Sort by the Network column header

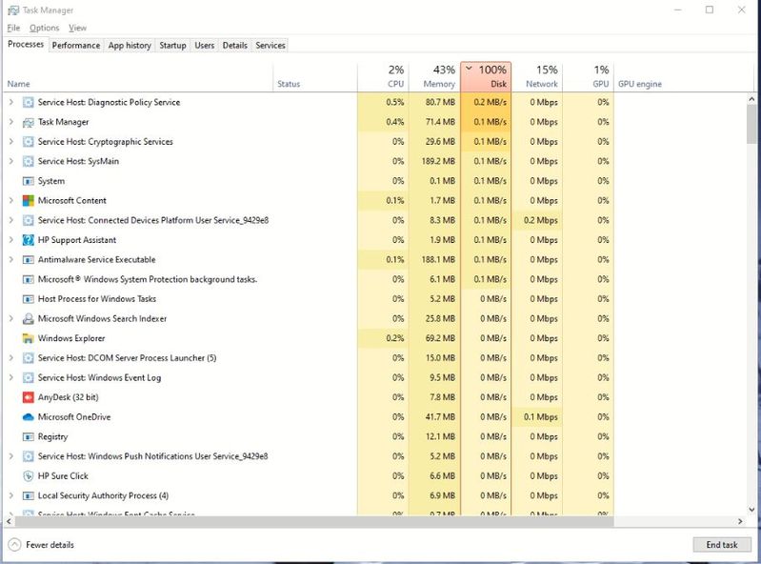tap(537, 76)
